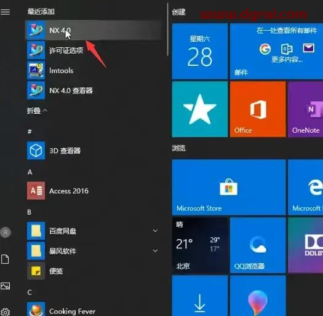
Task: Click the 浏览 tile group header
Action: (178, 148)
